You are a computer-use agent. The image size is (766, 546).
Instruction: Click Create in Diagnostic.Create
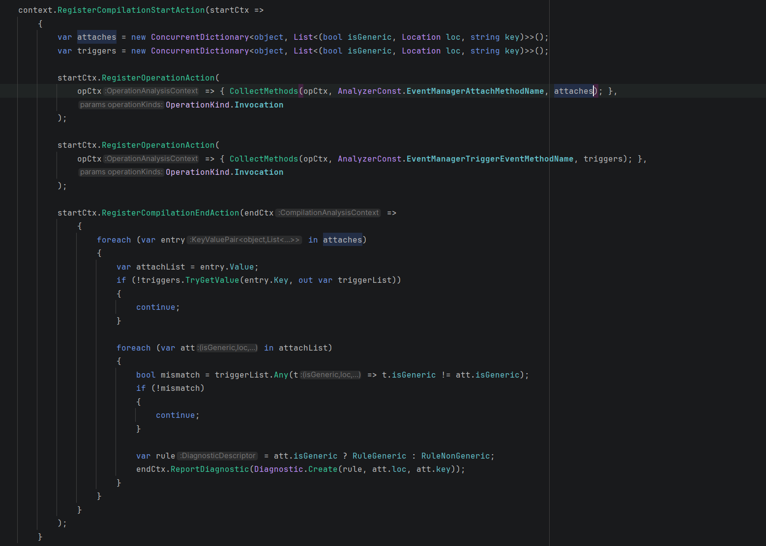(x=323, y=469)
